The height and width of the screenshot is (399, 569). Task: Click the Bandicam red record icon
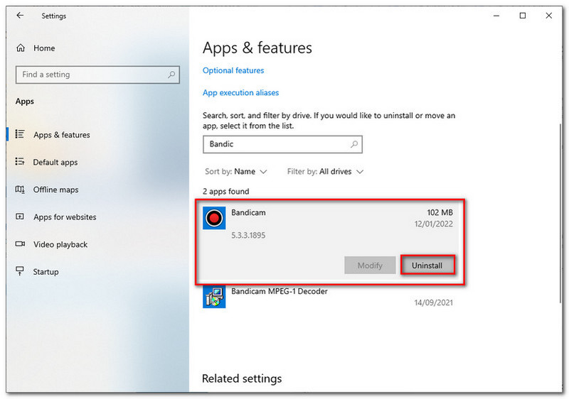(214, 218)
